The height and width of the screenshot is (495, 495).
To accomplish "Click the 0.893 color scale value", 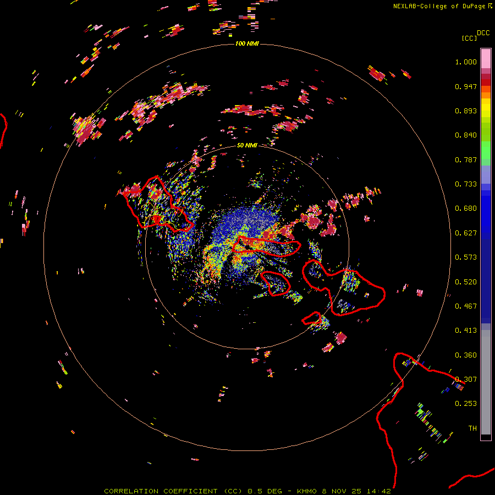I will (x=466, y=111).
